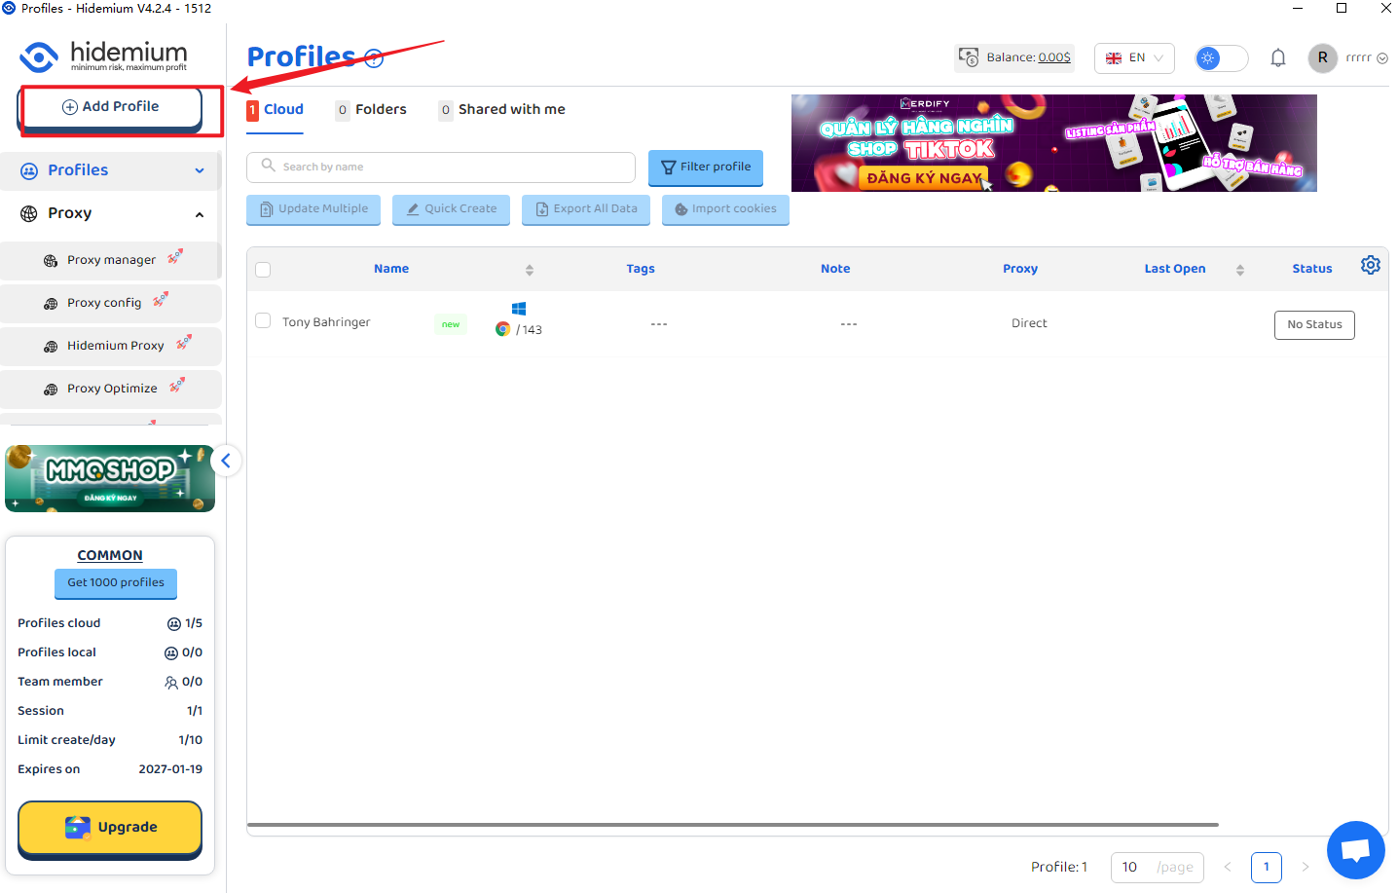The image size is (1398, 893).
Task: Toggle the light/dark theme switch
Action: tap(1221, 58)
